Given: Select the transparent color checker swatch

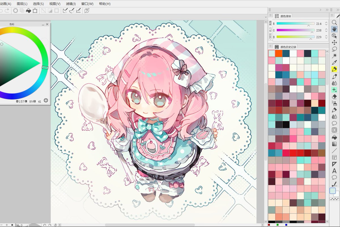Looking at the screenshot, I should (334, 199).
